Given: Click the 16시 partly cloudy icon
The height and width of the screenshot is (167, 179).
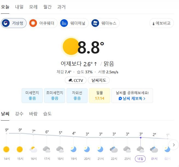Looking at the screenshot, I should pos(33,149).
